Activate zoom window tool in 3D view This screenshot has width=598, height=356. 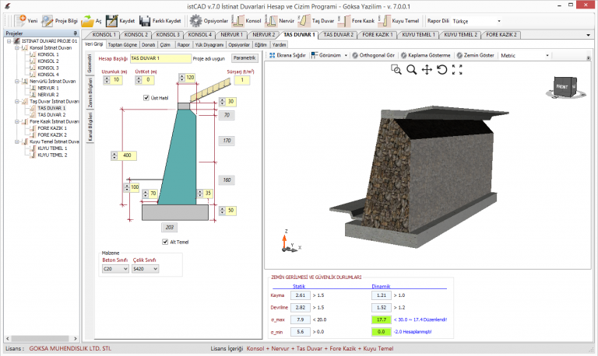pos(396,69)
